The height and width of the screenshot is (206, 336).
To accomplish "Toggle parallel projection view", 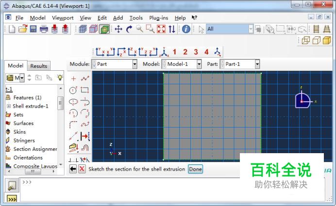I will pos(316,29).
